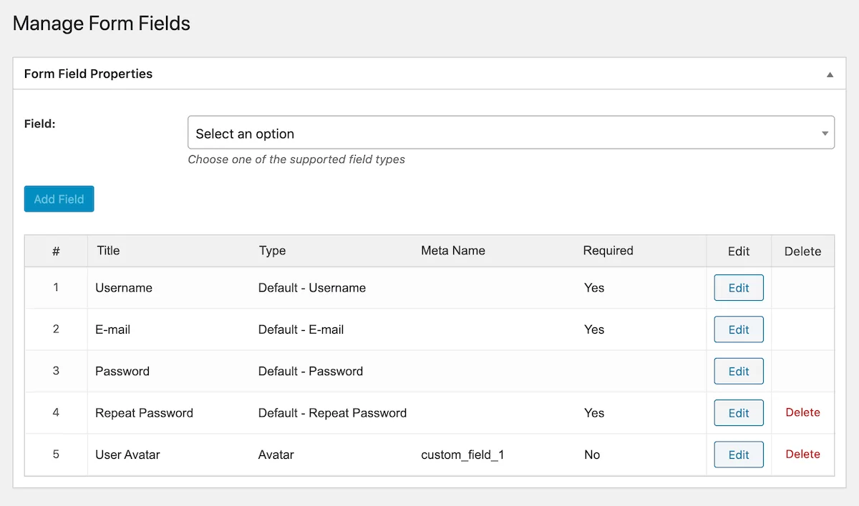The width and height of the screenshot is (859, 506).
Task: Click the 'Default - Repeat Password' type cell
Action: tap(332, 412)
